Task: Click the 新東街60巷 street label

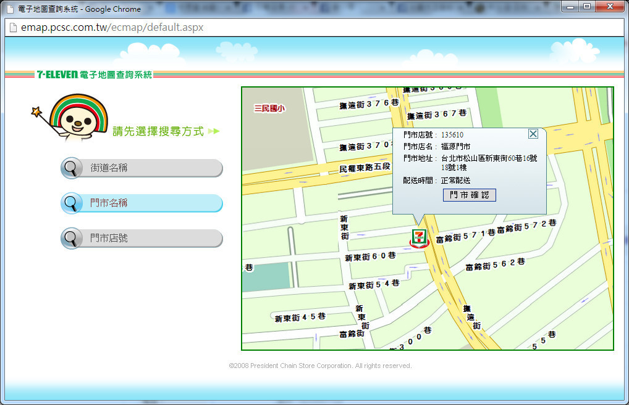Action: (370, 256)
